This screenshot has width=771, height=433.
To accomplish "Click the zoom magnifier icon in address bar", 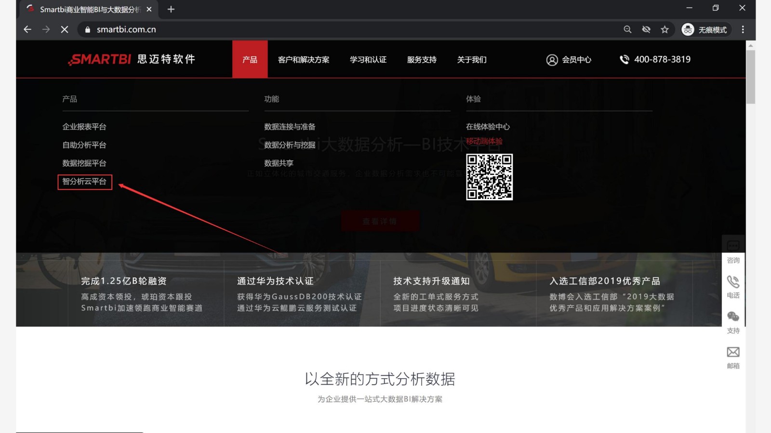I will tap(627, 29).
